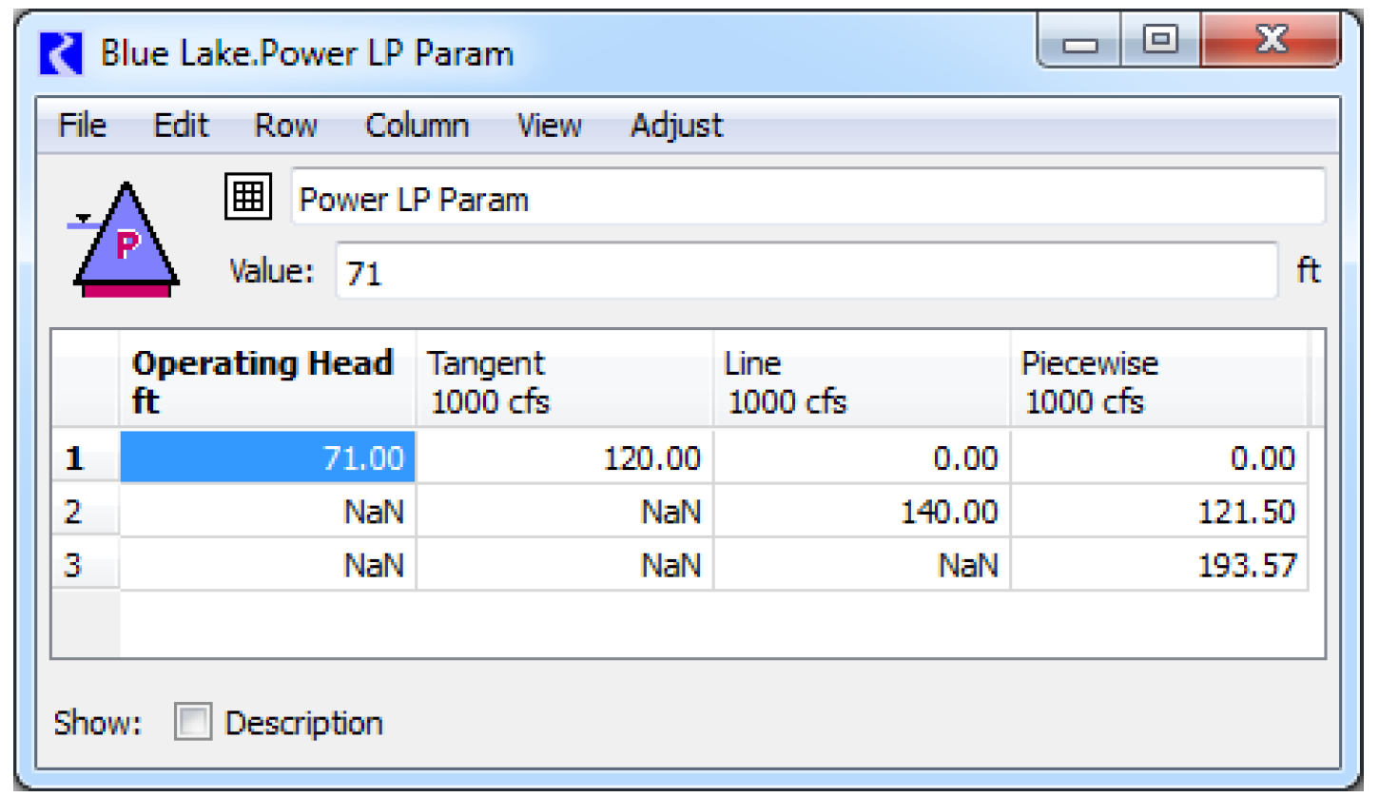Click the table slot grid icon
1379x797 pixels.
248,197
